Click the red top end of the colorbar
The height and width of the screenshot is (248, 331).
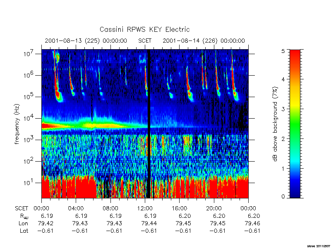pos(295,56)
